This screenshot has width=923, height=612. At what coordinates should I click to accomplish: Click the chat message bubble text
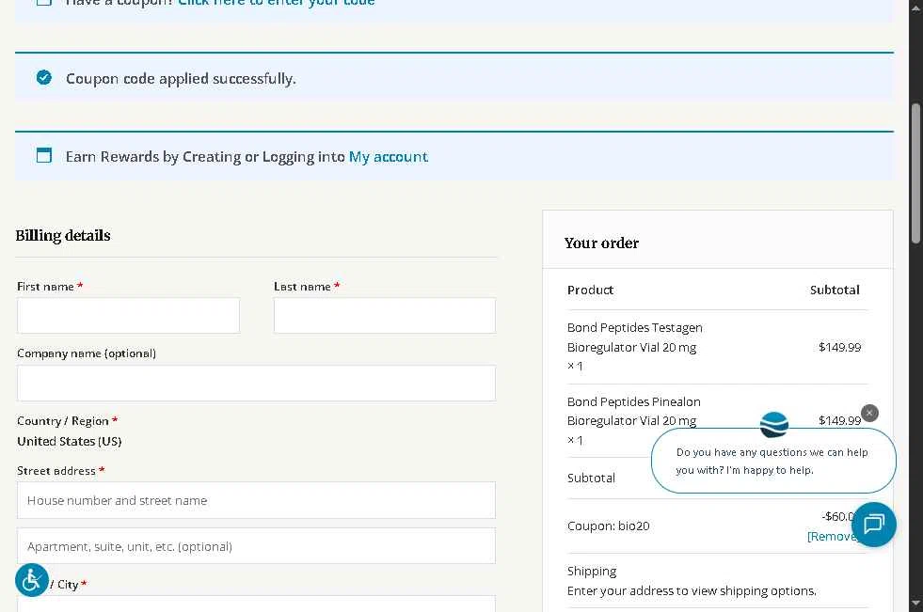click(x=772, y=461)
